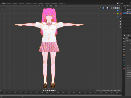Click the green Y axis gizmo handle
The height and width of the screenshot is (98, 131).
(x=118, y=14)
